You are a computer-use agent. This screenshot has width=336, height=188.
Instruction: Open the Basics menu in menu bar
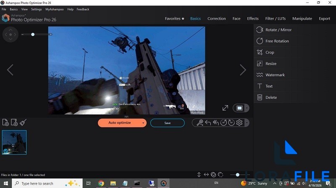(x=14, y=9)
